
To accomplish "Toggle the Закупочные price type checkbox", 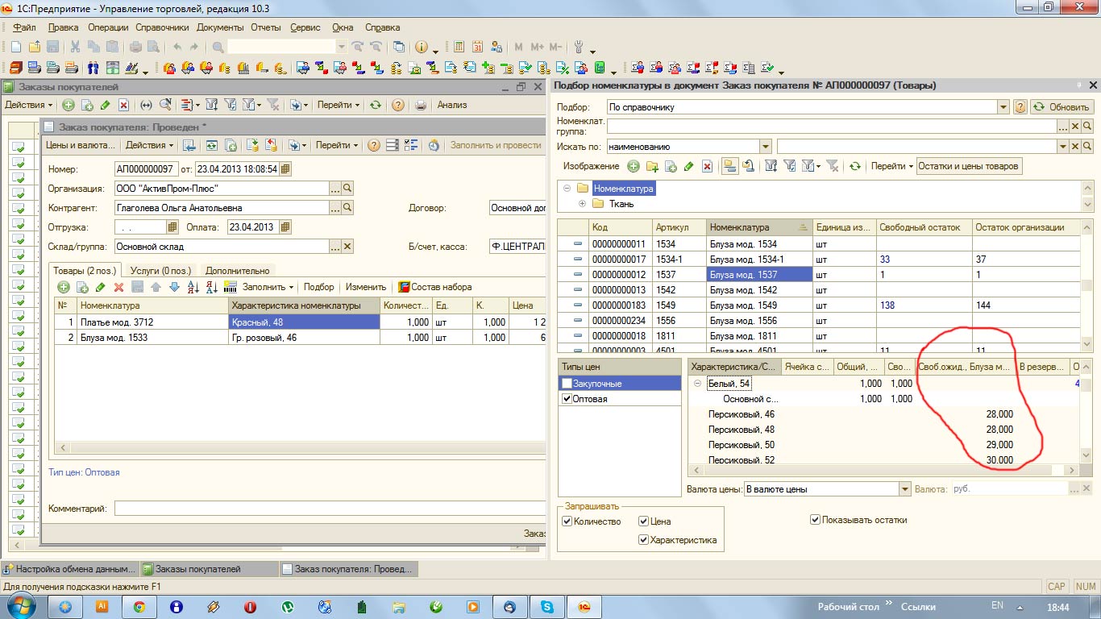I will (x=567, y=384).
